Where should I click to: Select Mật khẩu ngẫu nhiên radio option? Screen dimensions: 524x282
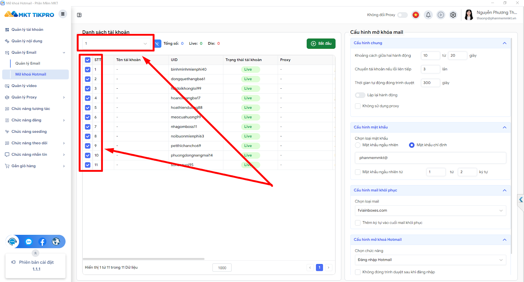[x=358, y=145]
